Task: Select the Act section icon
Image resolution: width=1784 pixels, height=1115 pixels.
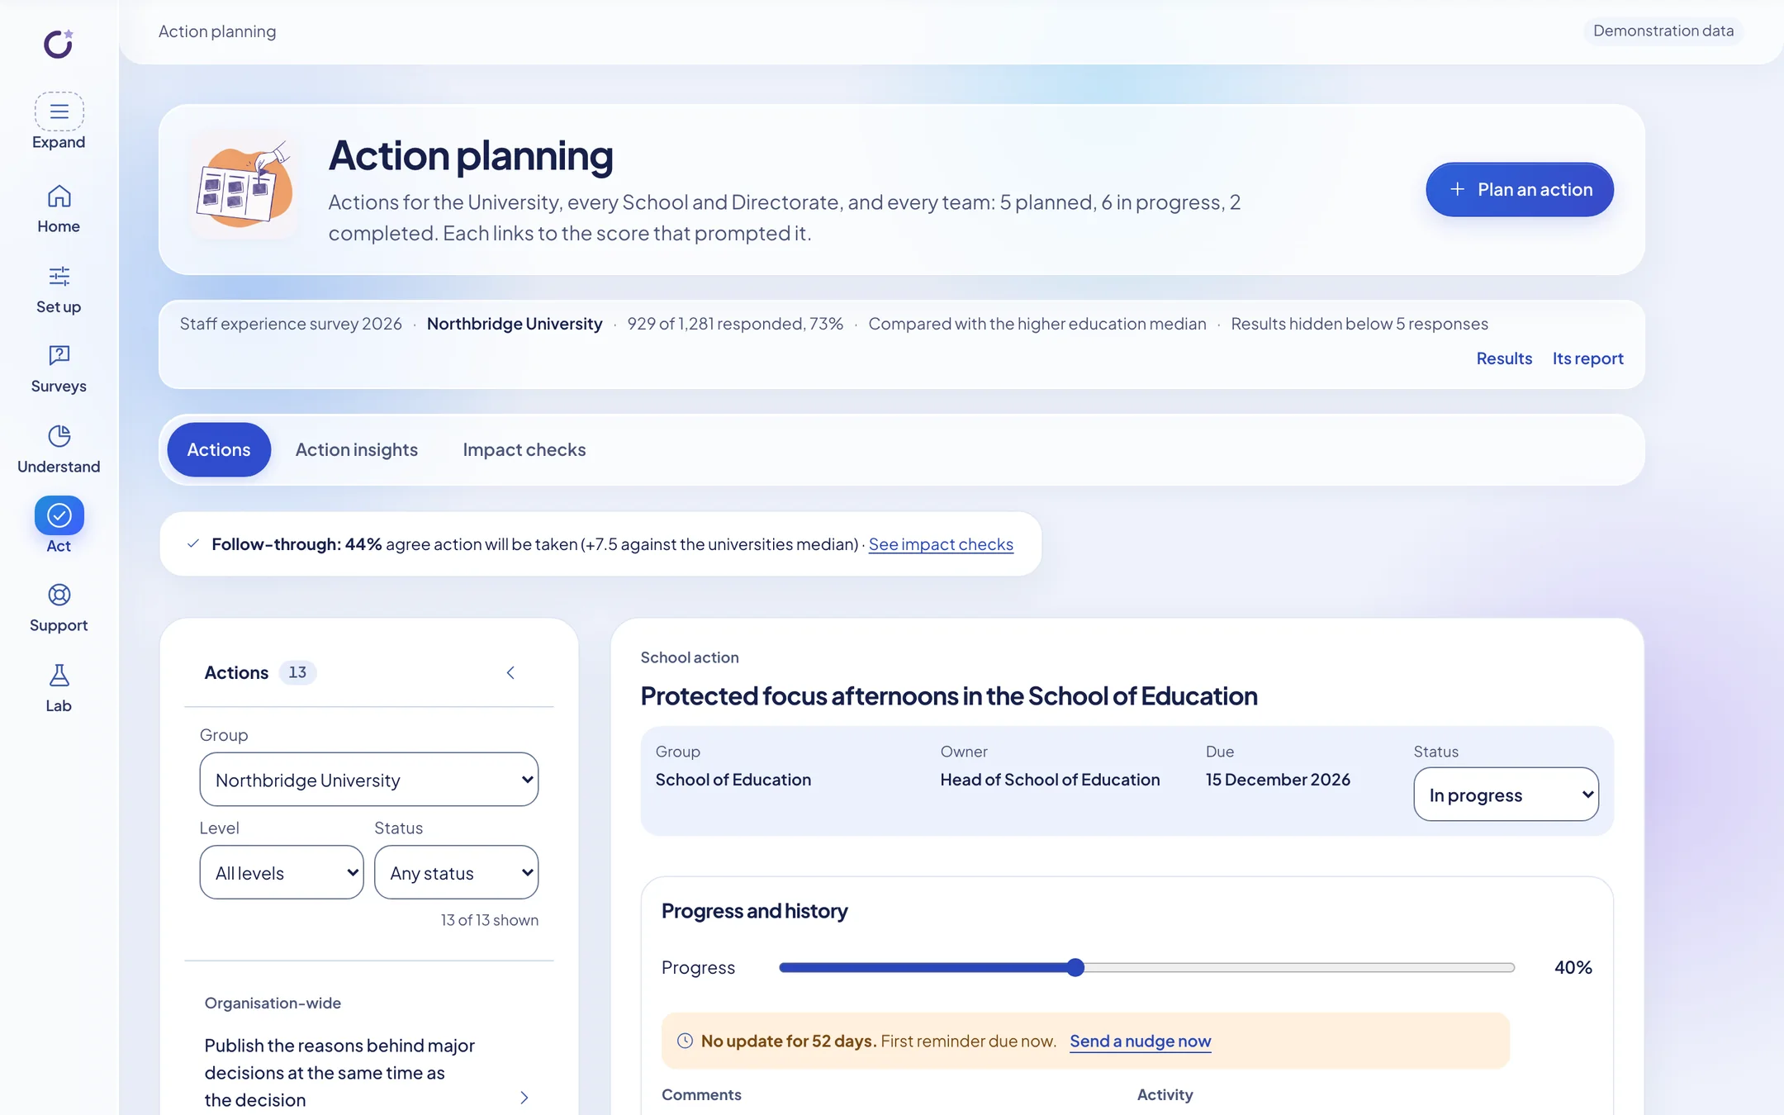Action: (x=59, y=515)
